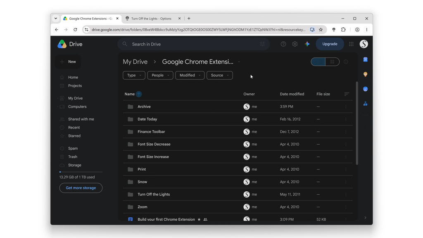Viewport: 423px width, 238px height.
Task: Open Google Drive logo home
Action: pos(70,44)
